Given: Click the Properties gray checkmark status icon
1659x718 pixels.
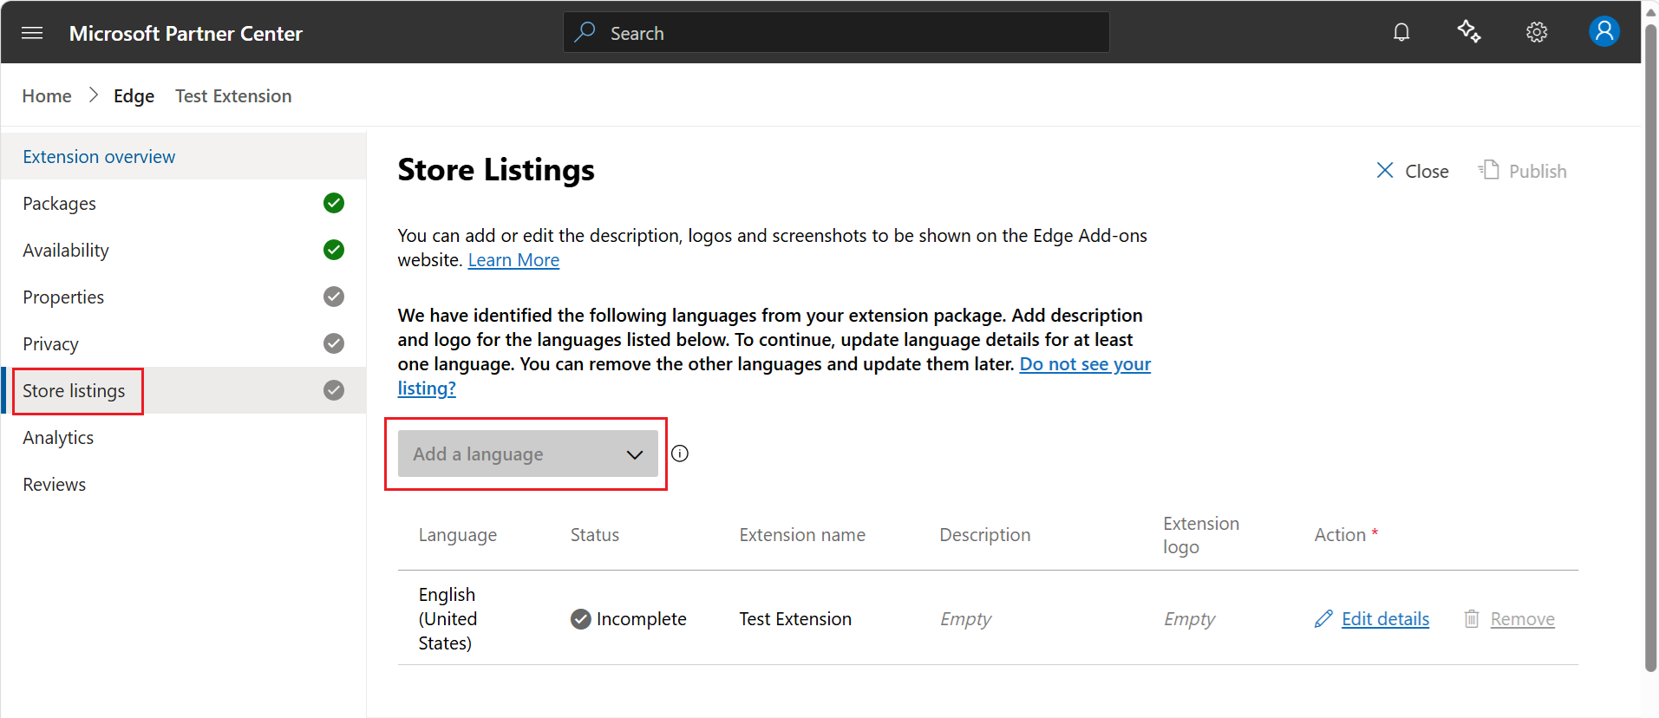Looking at the screenshot, I should [x=334, y=297].
